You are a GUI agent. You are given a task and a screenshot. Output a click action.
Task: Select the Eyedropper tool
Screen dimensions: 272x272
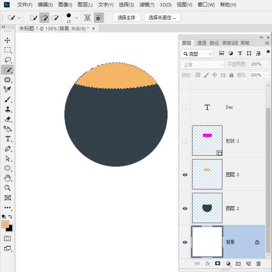pos(8,89)
